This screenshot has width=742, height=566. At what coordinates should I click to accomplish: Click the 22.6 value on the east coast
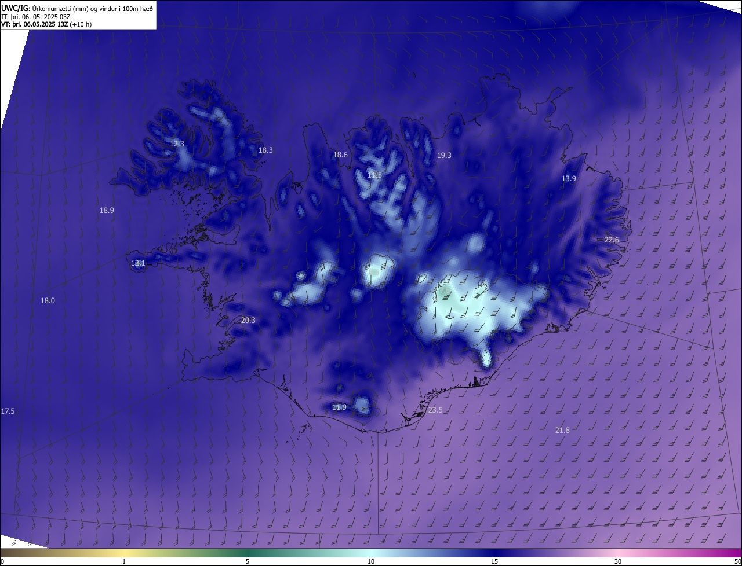[x=612, y=240]
